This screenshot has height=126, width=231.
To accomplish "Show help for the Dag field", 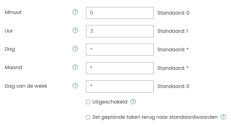I will coord(75,49).
